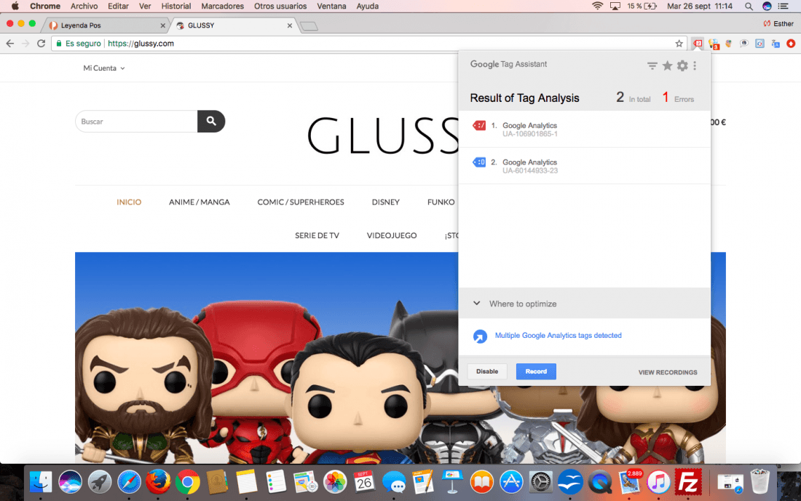Click the red Google Analytics tag icon
This screenshot has width=801, height=501.
[x=479, y=126]
